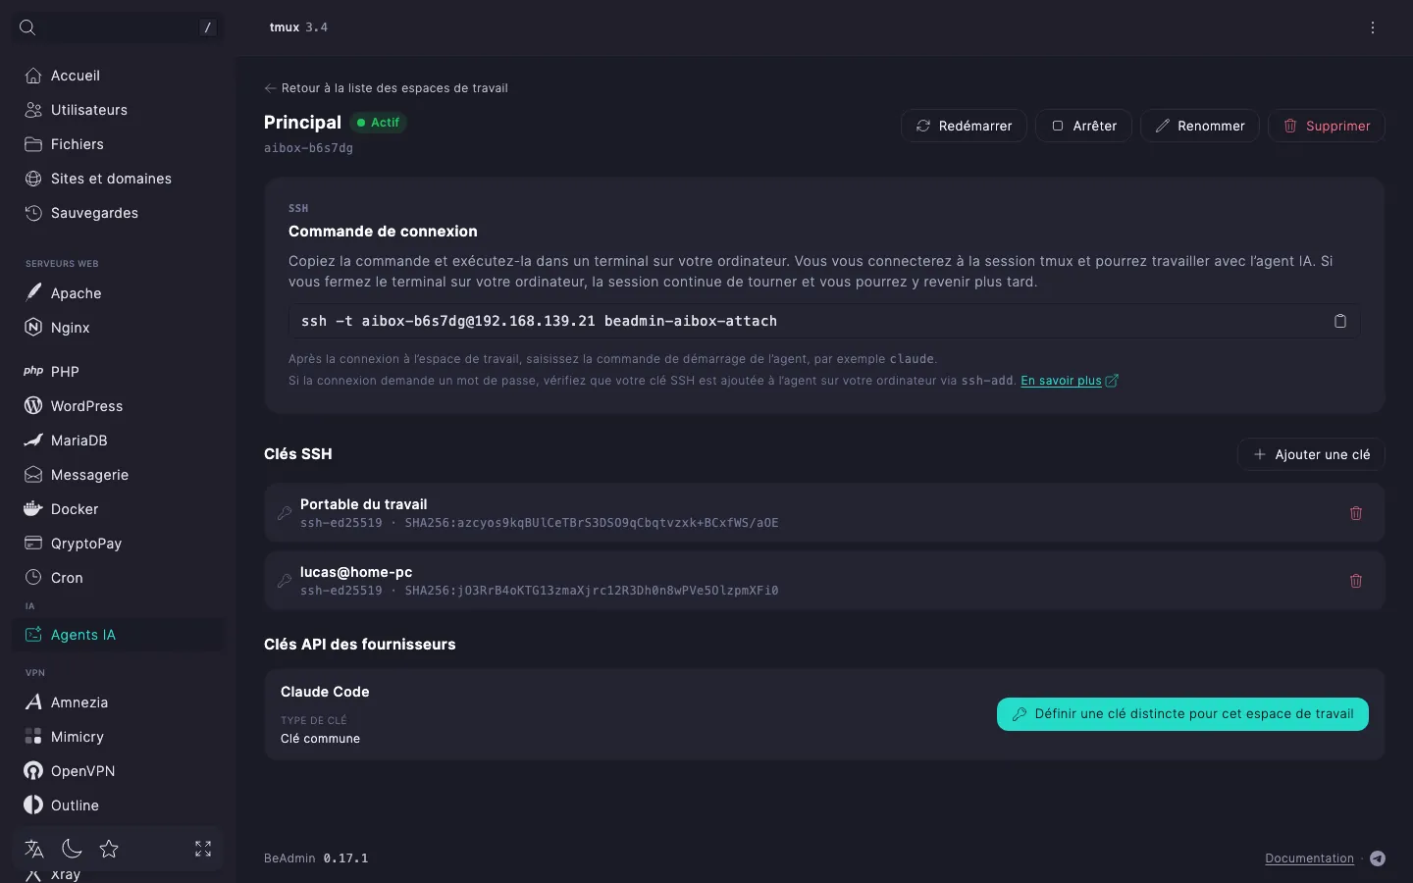The height and width of the screenshot is (883, 1413).
Task: Click Ajouter une clé button
Action: click(1312, 454)
